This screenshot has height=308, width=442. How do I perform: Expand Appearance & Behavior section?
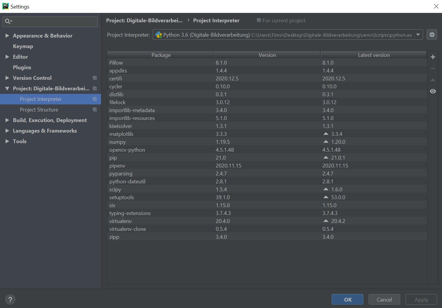point(7,36)
